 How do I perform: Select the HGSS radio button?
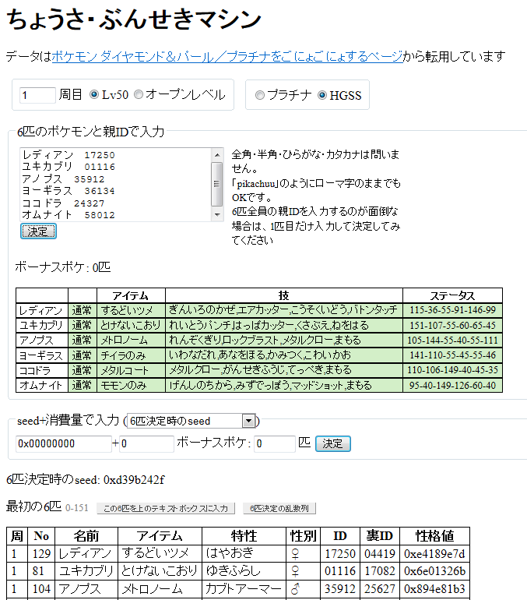pos(322,95)
